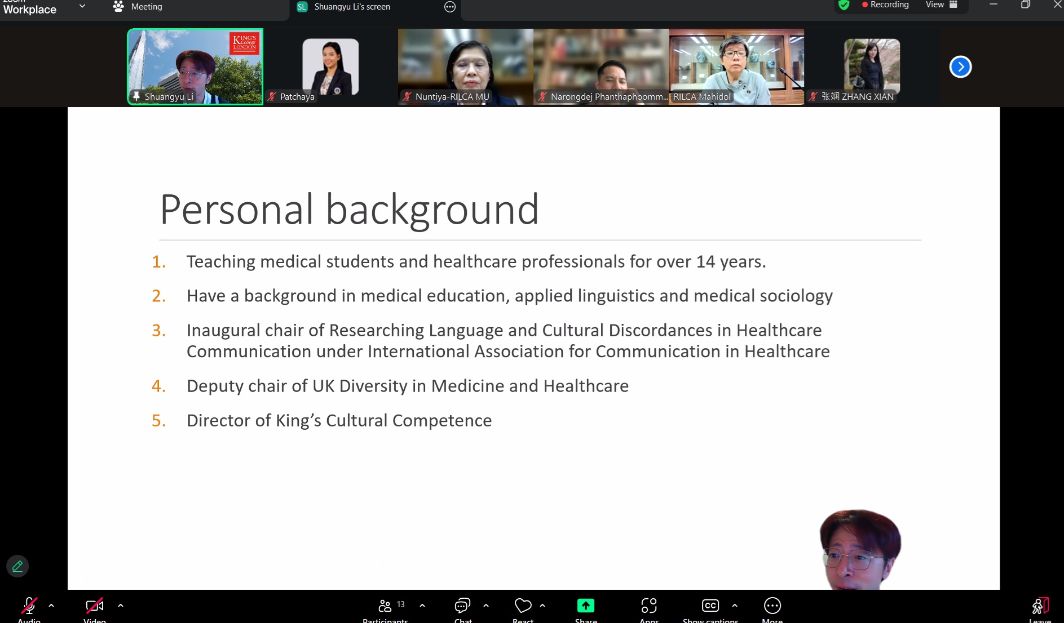Expand the Zoom Workplace dropdown chevron
Image resolution: width=1064 pixels, height=623 pixels.
pyautogui.click(x=82, y=6)
